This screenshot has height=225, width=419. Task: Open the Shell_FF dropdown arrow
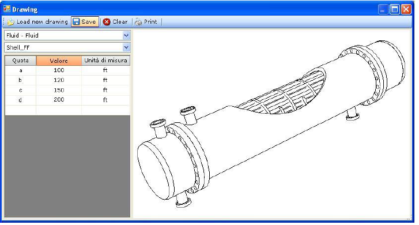(x=126, y=48)
